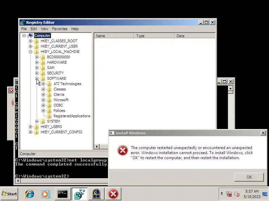Expand the SECURITY key
Screen dimensions: 269x201
(x=37, y=73)
